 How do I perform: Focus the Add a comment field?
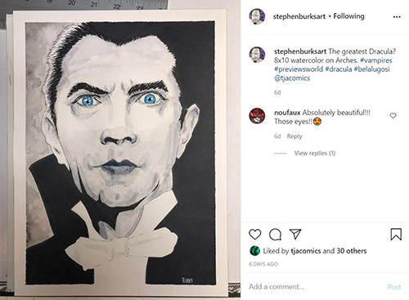pos(317,287)
